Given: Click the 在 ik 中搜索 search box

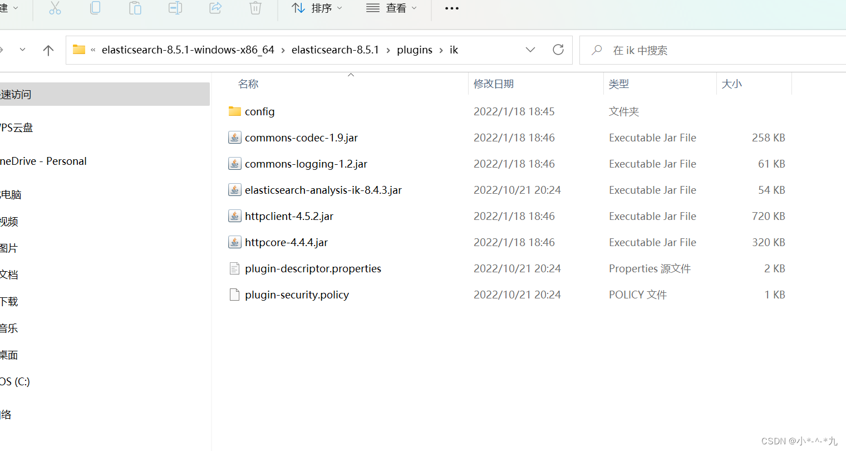Looking at the screenshot, I should (712, 50).
